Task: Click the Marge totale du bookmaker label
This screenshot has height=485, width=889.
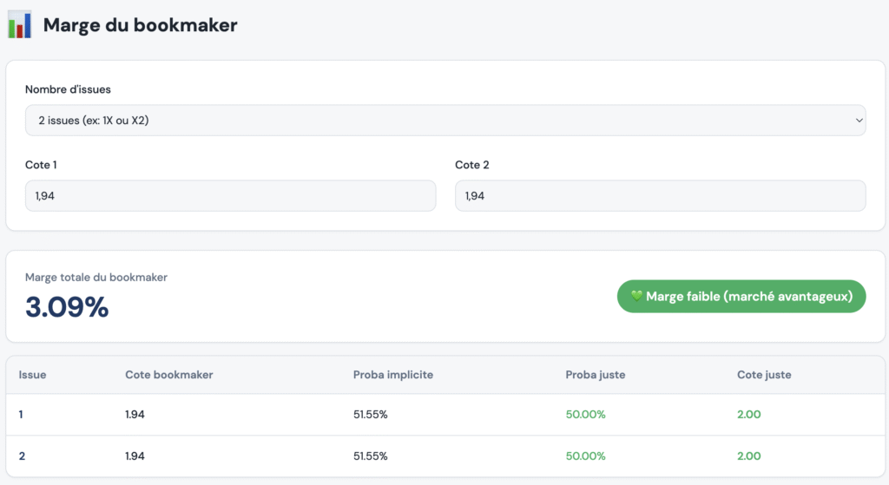Action: (96, 278)
